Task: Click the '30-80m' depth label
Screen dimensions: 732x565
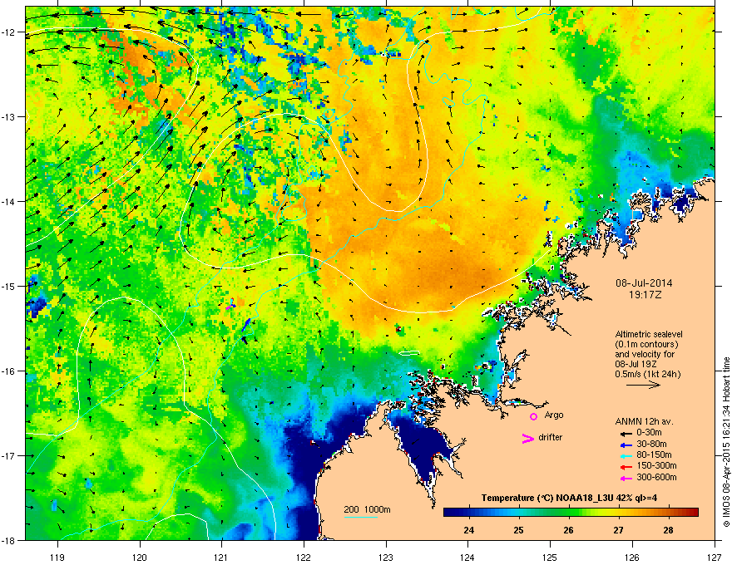Action: (x=651, y=444)
